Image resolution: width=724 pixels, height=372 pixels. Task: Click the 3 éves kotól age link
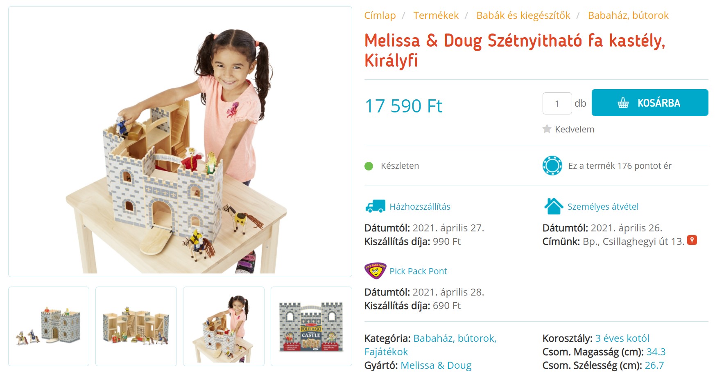point(622,338)
